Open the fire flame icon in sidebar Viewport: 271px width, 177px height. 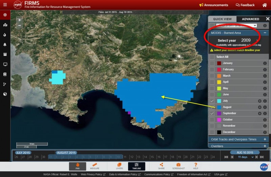[5, 35]
